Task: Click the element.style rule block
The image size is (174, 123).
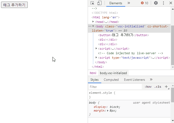Action: pyautogui.click(x=129, y=95)
